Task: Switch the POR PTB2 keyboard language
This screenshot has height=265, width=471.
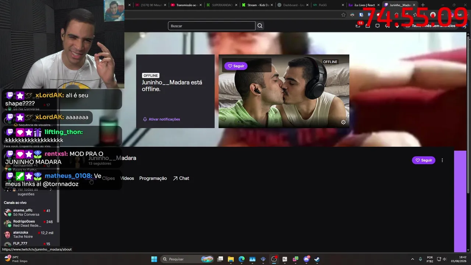Action: [x=430, y=259]
